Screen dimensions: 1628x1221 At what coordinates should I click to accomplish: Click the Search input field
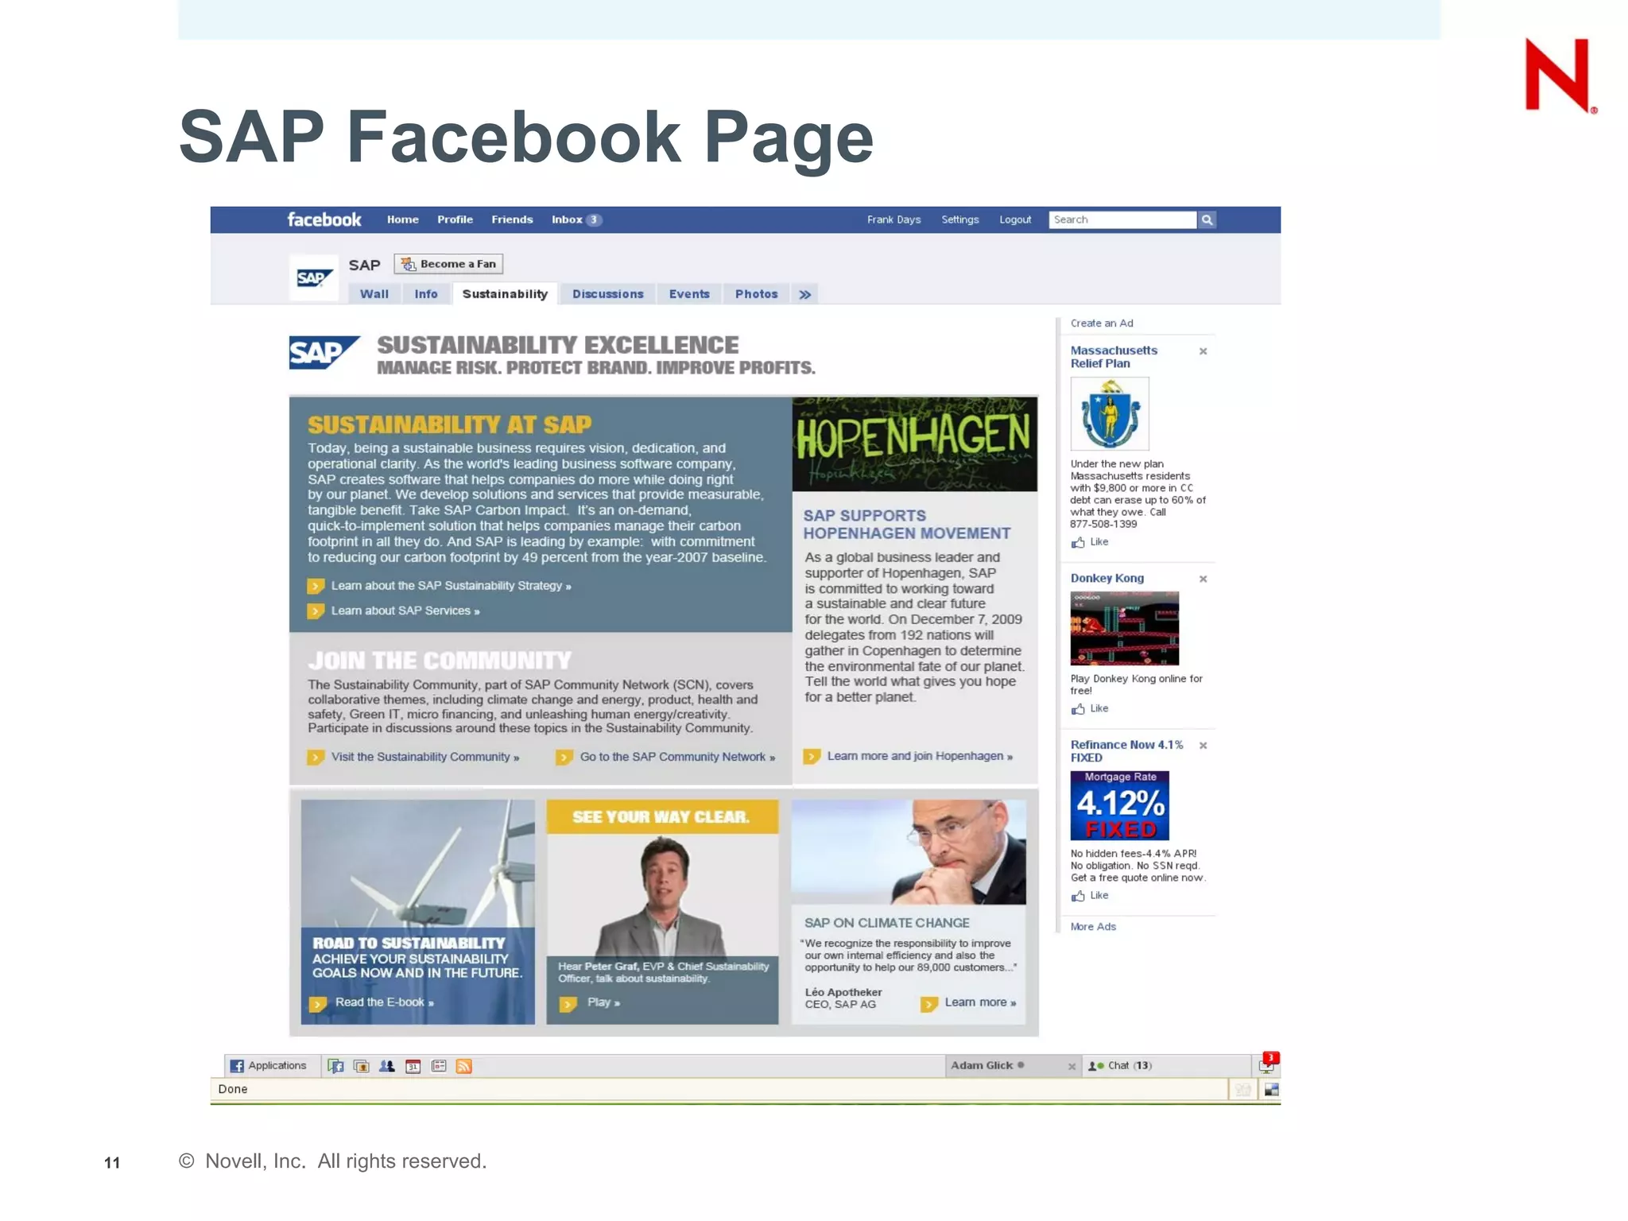(1122, 219)
